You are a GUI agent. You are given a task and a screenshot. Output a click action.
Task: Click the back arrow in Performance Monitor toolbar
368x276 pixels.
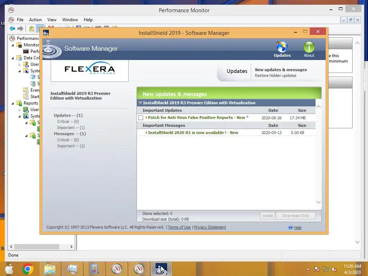coord(12,29)
